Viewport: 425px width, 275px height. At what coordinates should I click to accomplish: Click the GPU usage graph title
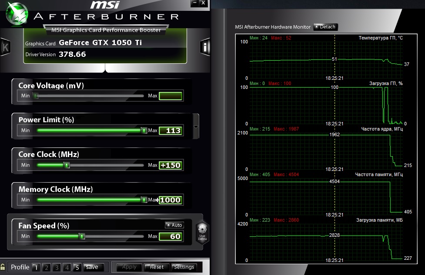[386, 83]
